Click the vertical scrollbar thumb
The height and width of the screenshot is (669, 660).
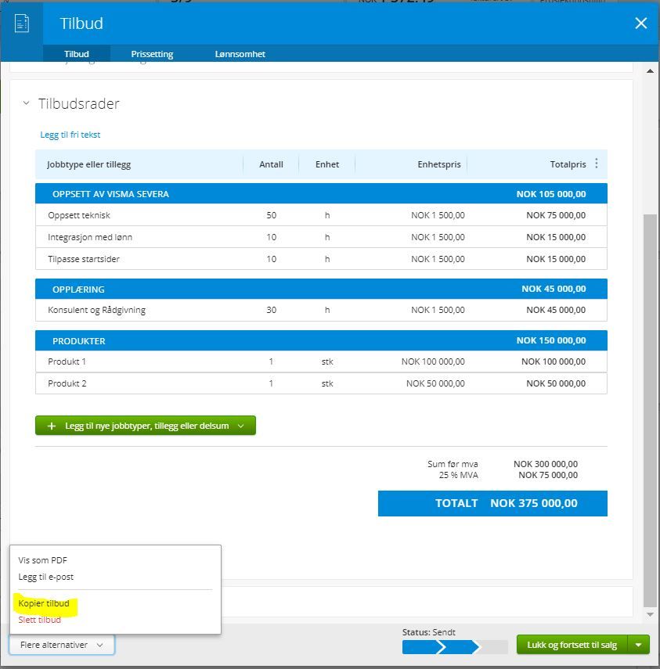point(650,409)
